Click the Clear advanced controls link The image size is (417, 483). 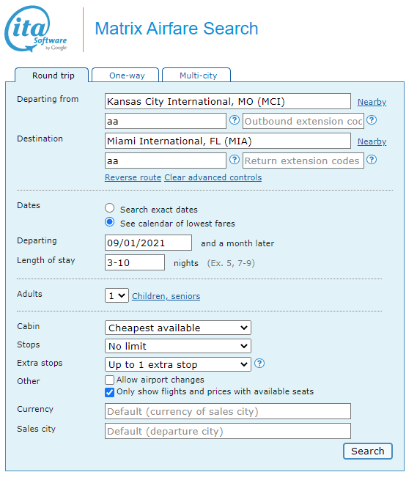213,178
